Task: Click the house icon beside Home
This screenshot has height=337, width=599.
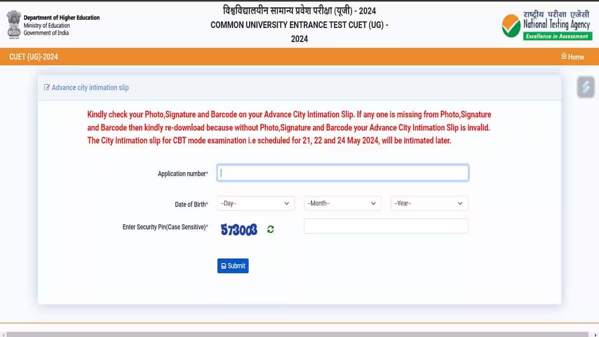Action: (564, 56)
